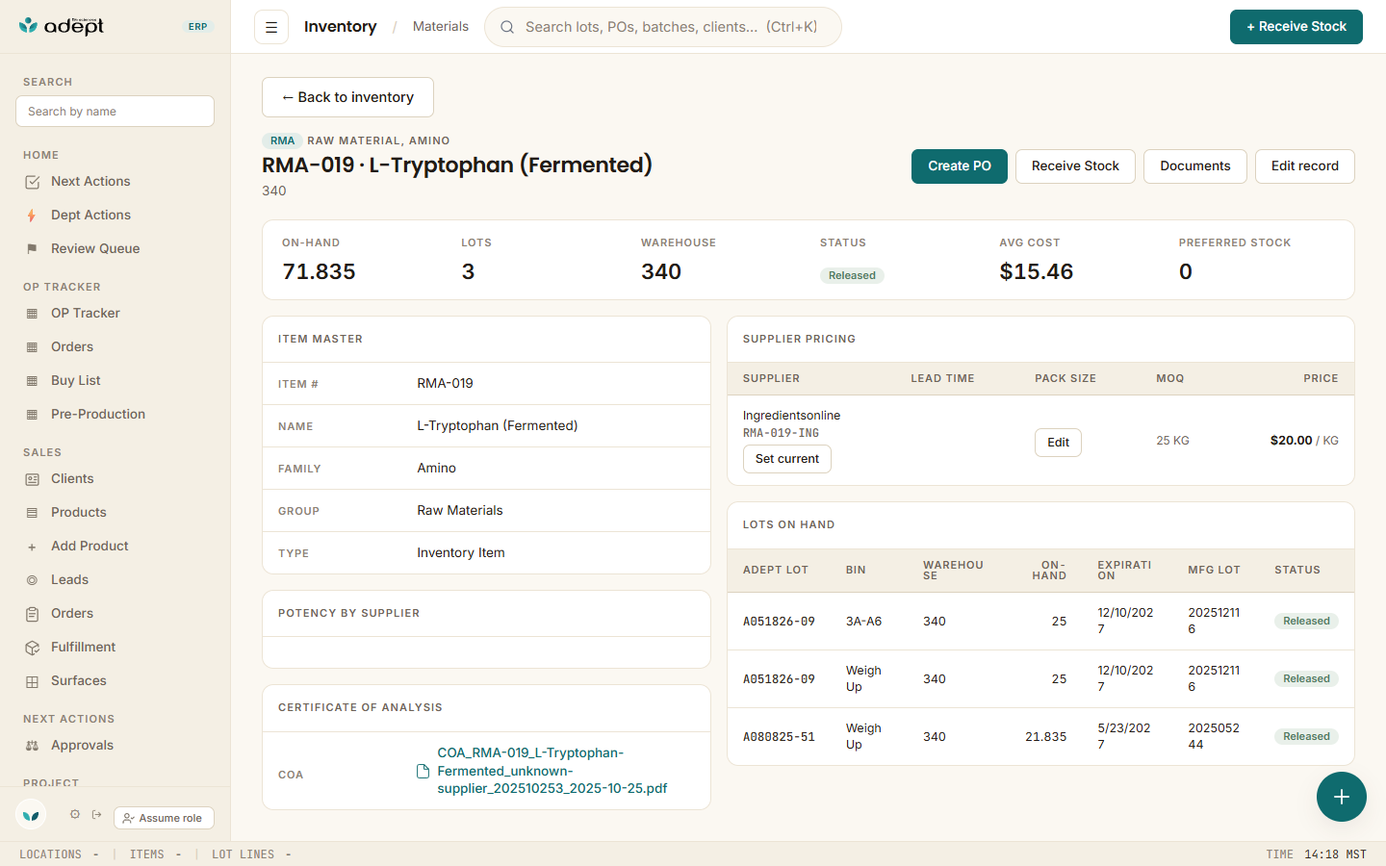Click the RMA tag badge above the title
1386x866 pixels.
coord(282,140)
